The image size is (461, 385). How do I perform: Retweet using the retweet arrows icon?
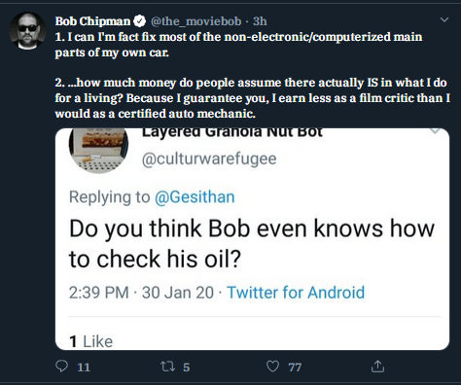168,367
